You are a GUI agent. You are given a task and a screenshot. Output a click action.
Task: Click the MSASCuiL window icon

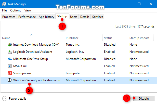click(x=10, y=66)
